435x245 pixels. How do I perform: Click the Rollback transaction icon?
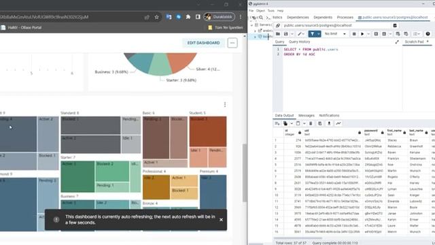pos(406,34)
